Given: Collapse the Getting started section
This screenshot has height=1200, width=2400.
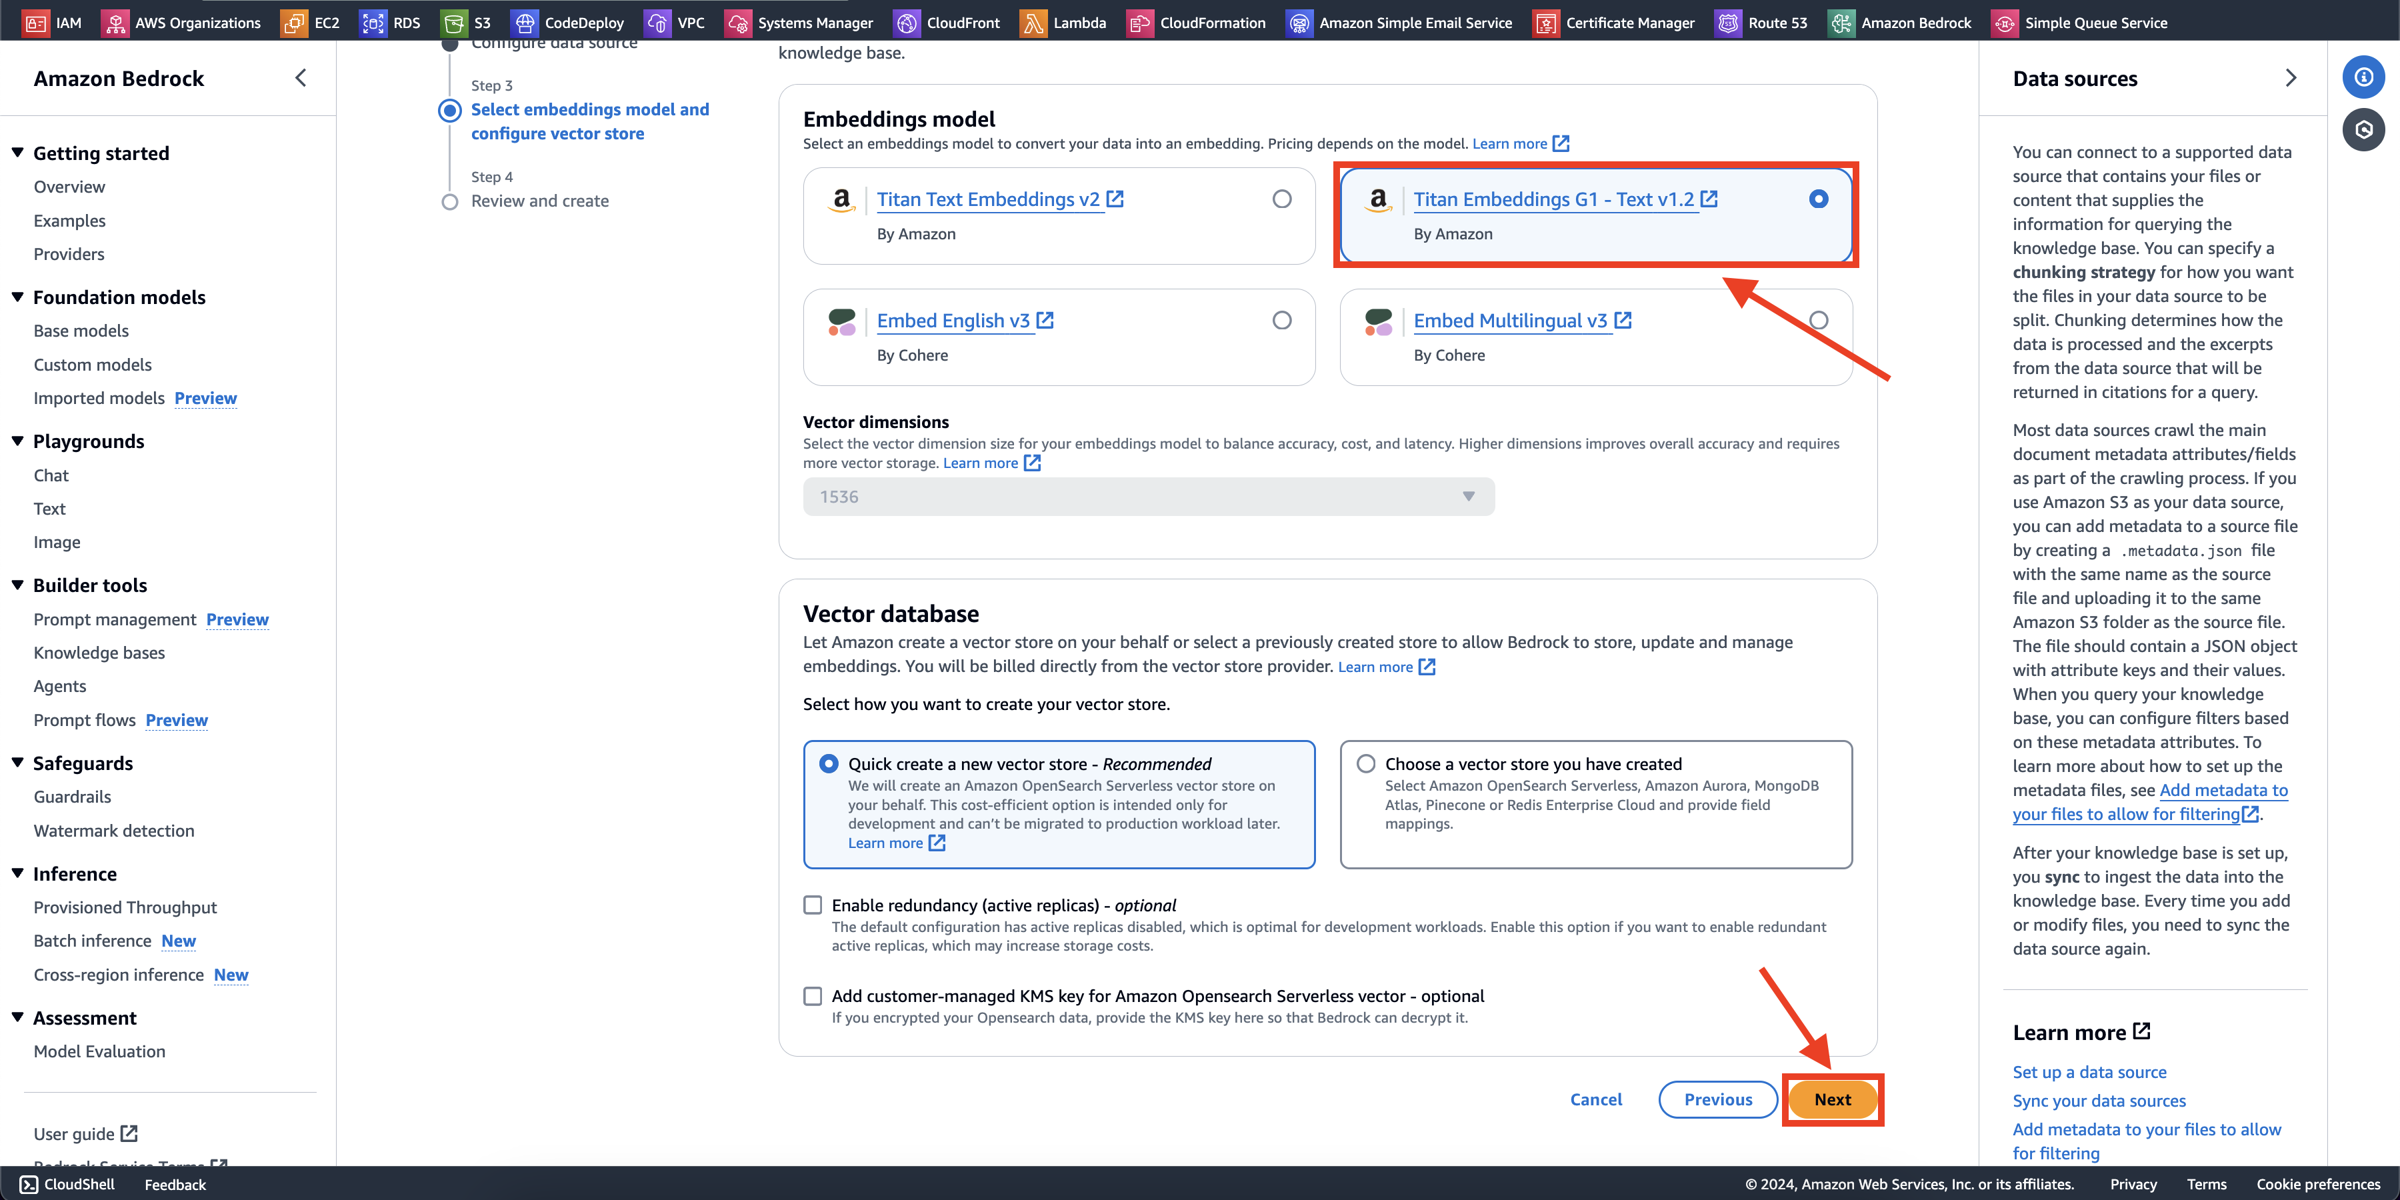Looking at the screenshot, I should [18, 152].
